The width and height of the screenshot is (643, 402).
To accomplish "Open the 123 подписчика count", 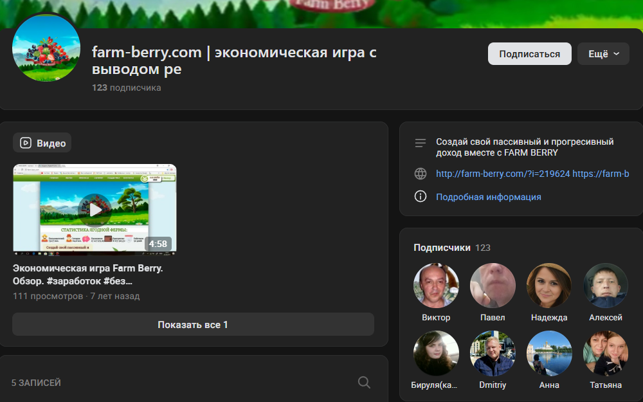I will click(126, 87).
